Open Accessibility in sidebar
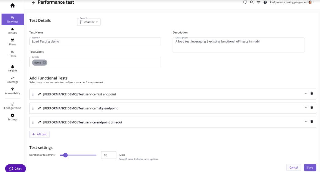Viewport: 320px width, 172px height. 13,91
